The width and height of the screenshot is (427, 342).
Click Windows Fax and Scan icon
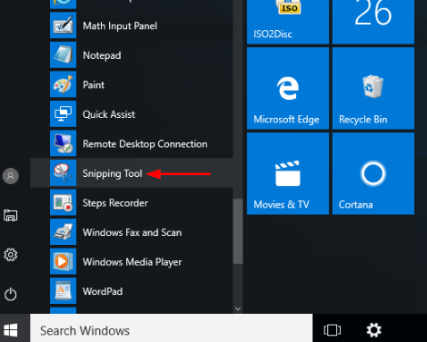63,232
